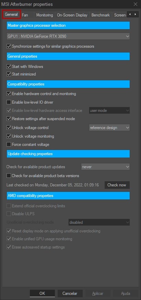Open the product updates frequency dropdown set to never
Viewport: 141px width, 300px height.
click(x=106, y=167)
